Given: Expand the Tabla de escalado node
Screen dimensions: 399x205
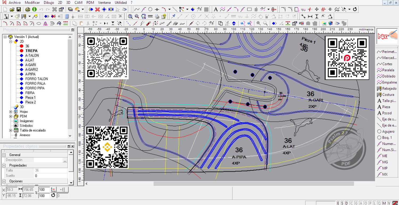Looking at the screenshot, I should (11, 130).
